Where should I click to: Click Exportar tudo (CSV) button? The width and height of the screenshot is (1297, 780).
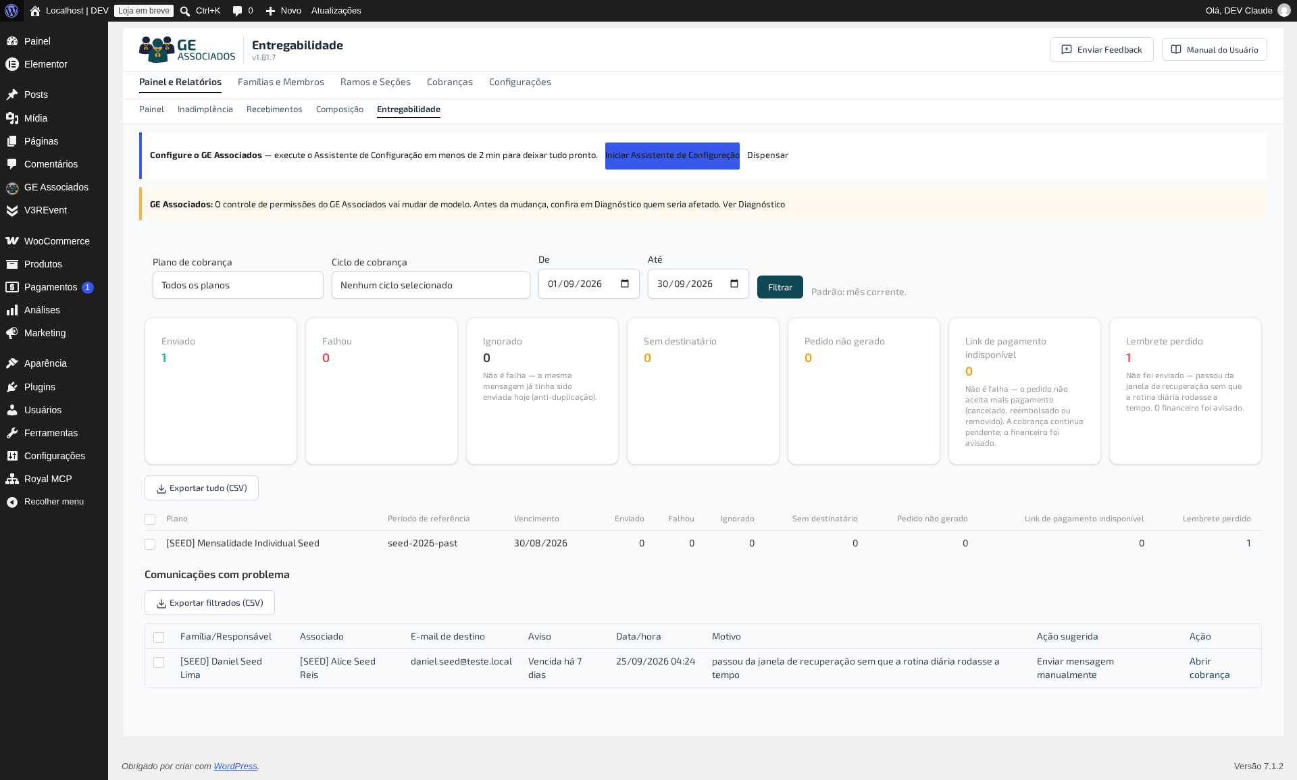[x=201, y=488]
